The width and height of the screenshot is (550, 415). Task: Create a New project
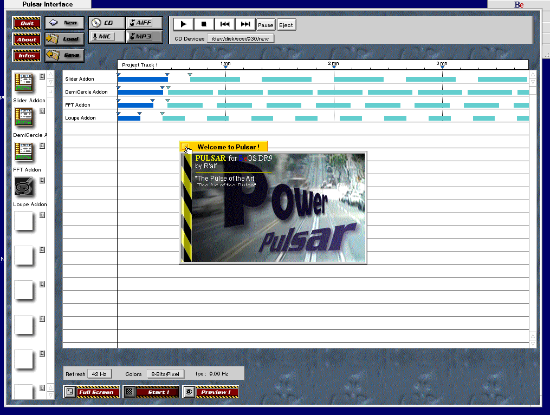tap(64, 23)
